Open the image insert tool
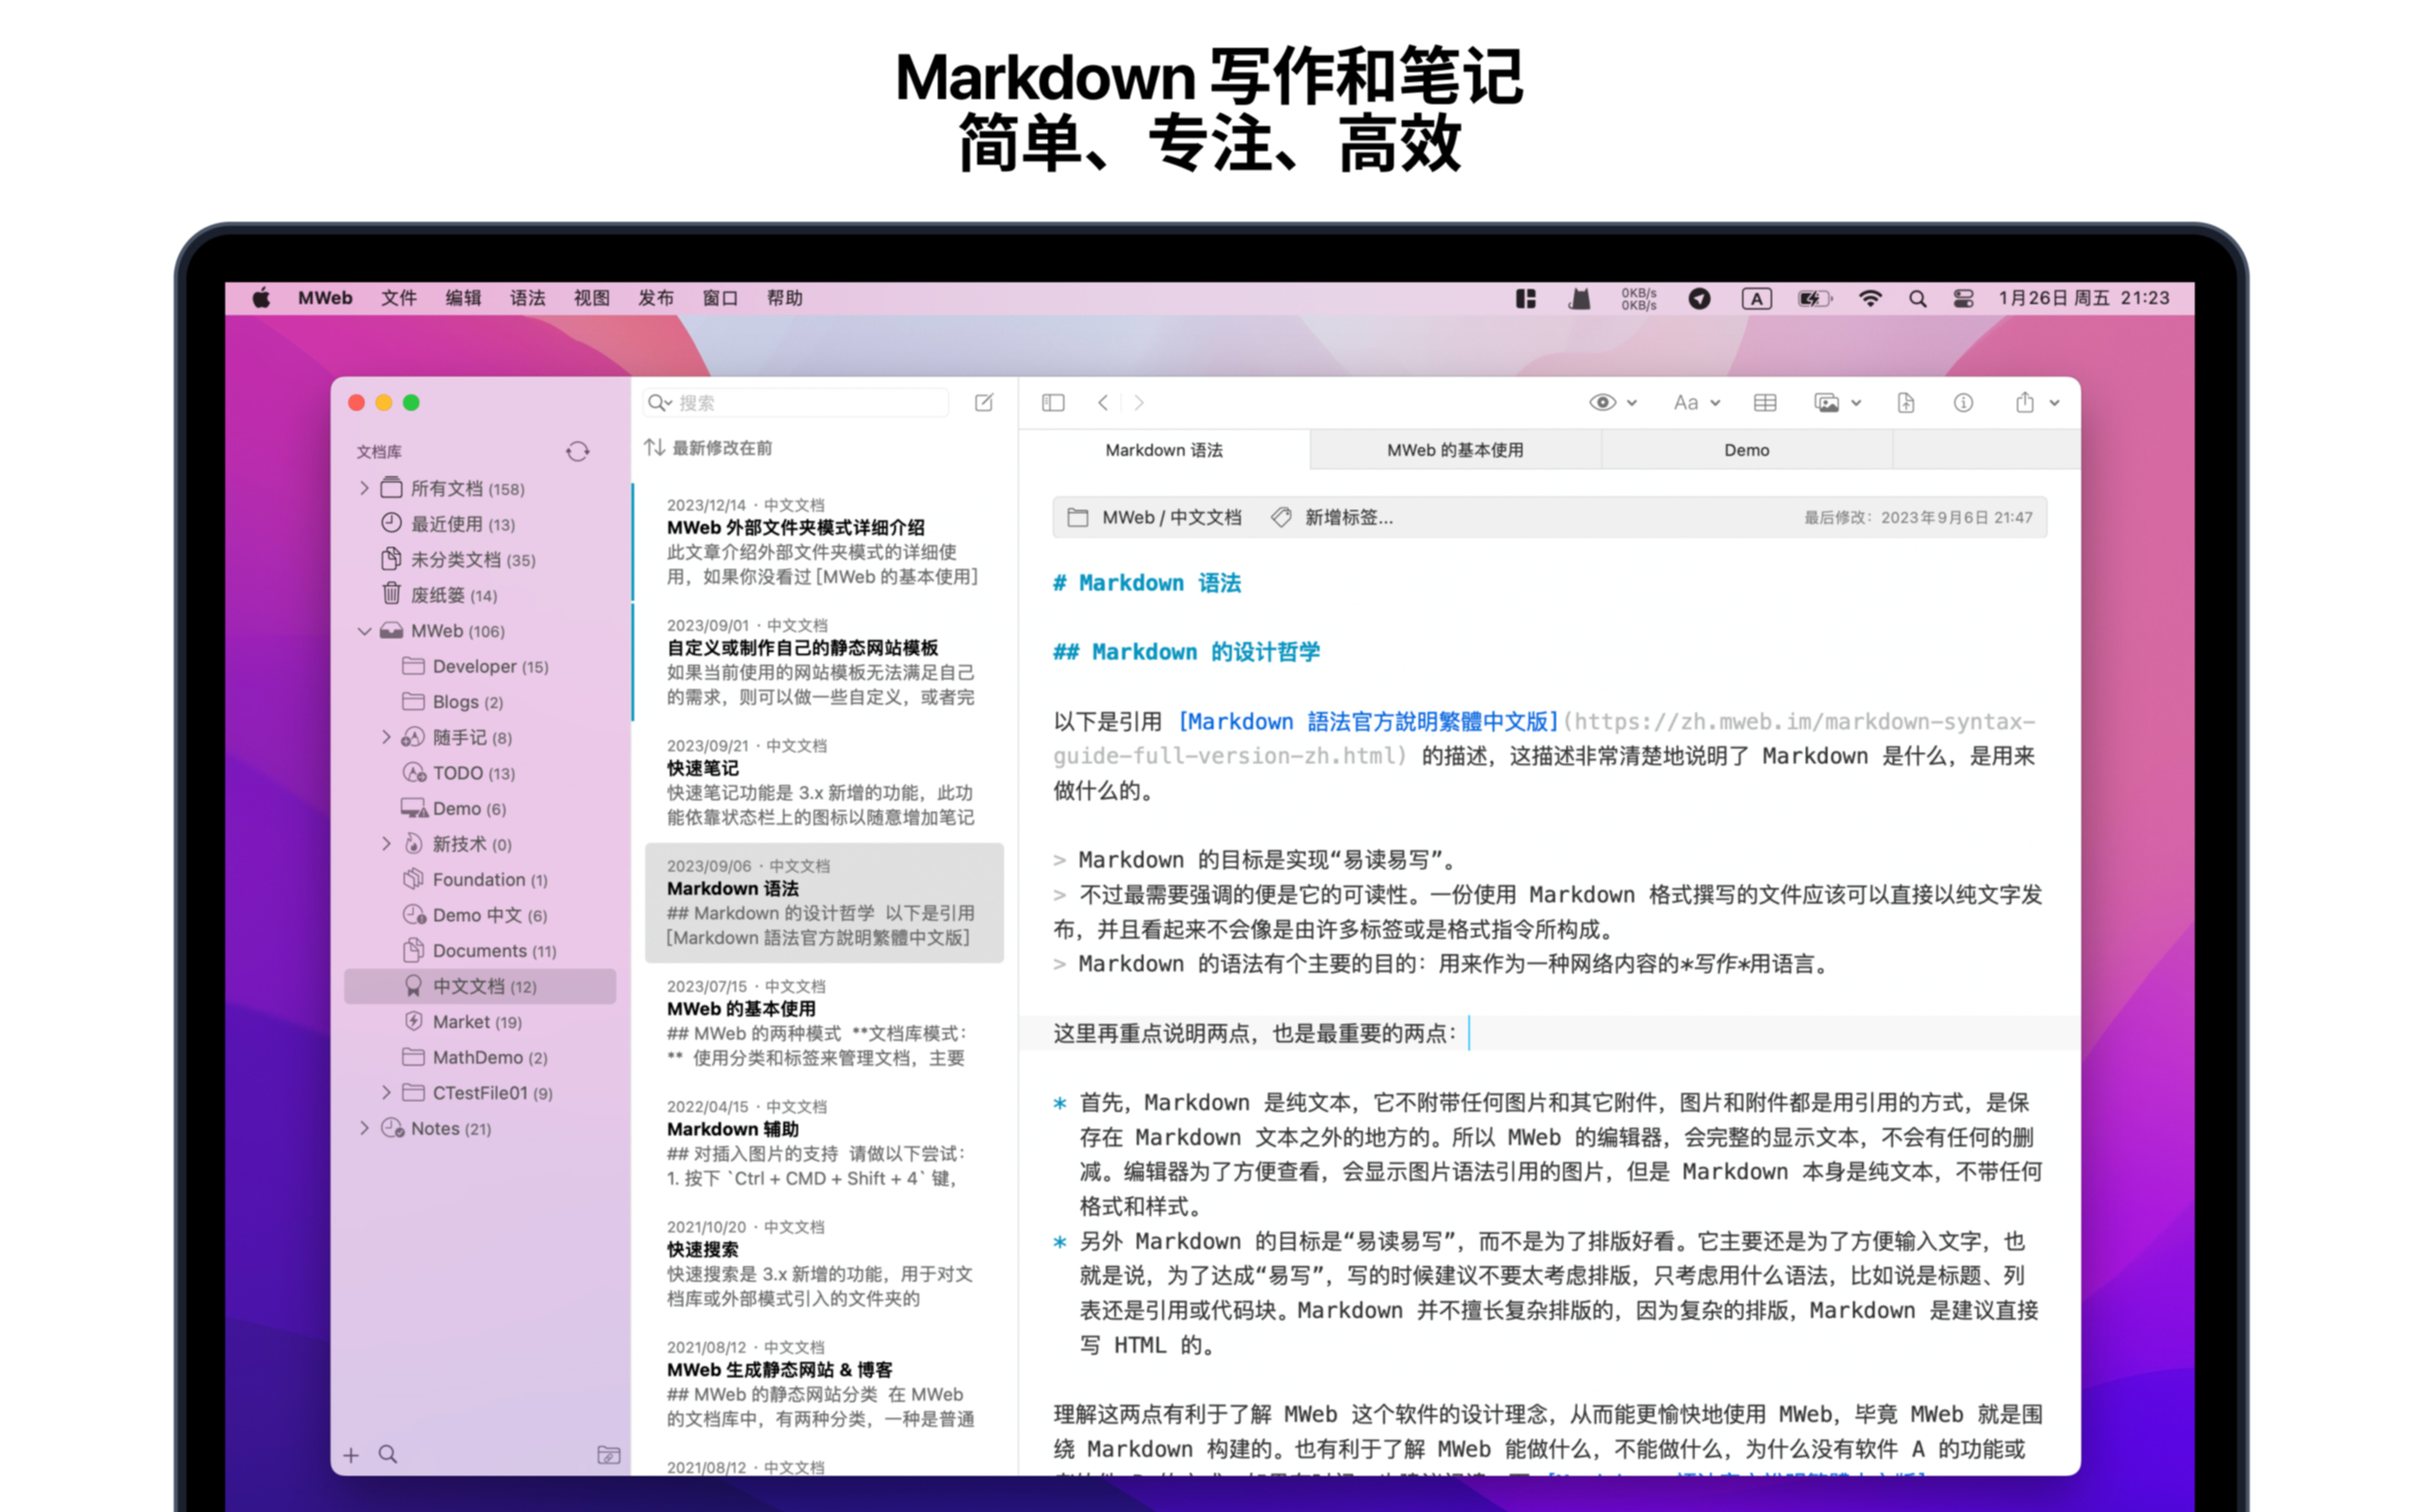Viewport: 2420px width, 1512px height. point(1828,402)
